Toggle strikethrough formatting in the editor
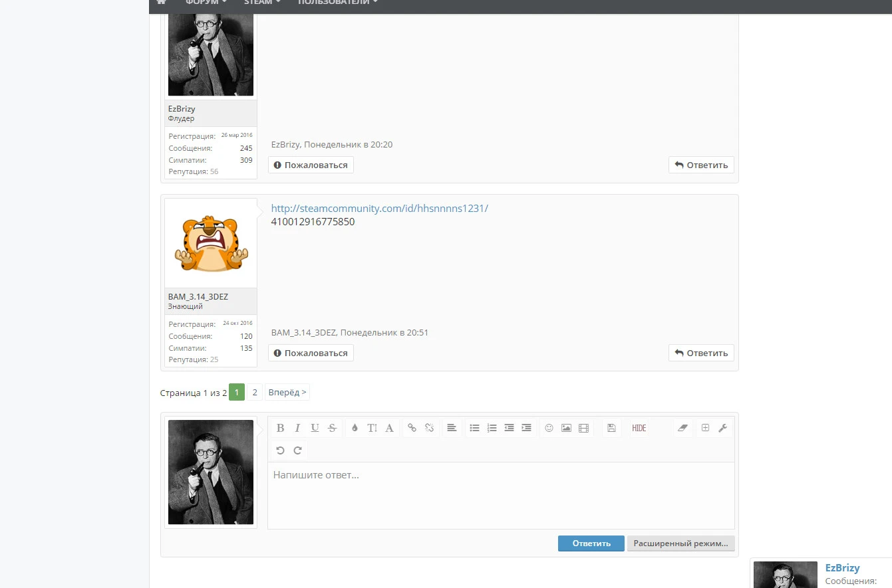Screen dimensions: 892x588 [x=332, y=428]
